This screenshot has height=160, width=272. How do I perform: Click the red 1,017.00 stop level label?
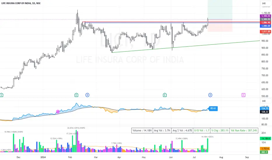(x=266, y=31)
